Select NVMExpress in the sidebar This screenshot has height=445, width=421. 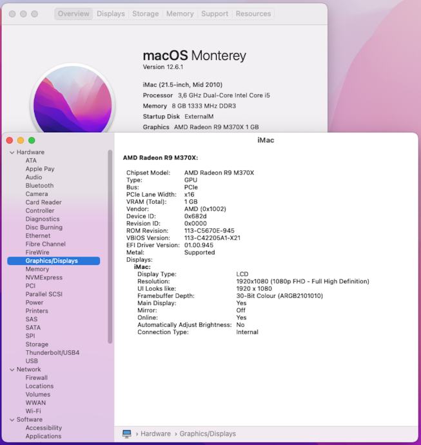click(x=44, y=277)
